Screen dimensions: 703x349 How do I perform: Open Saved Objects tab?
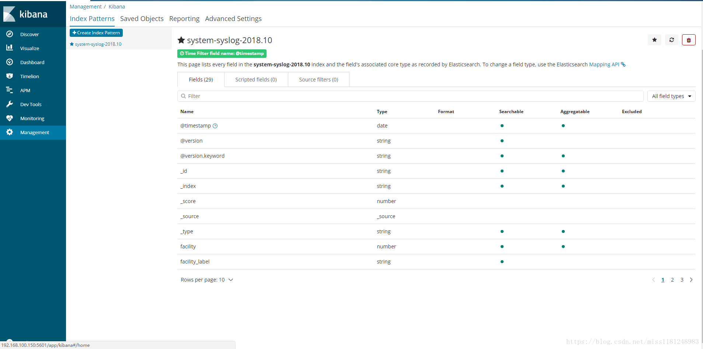(142, 19)
